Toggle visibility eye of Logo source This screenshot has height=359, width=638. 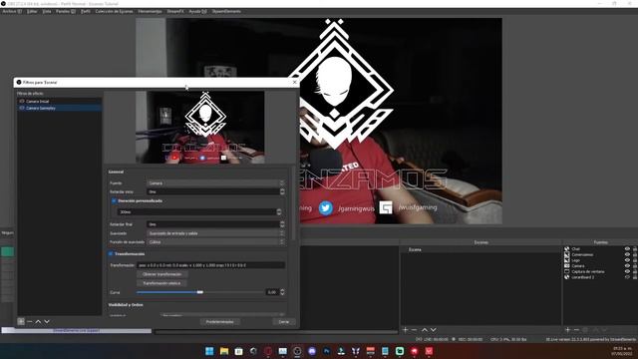click(x=627, y=260)
